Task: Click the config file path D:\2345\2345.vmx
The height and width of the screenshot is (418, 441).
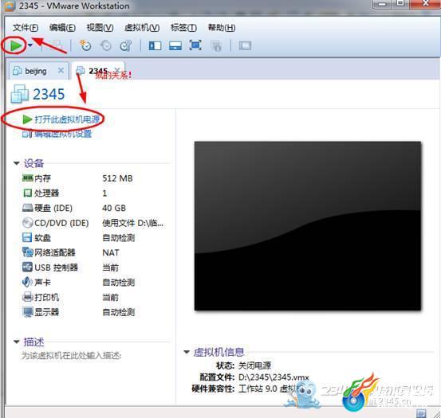Action: 274,377
